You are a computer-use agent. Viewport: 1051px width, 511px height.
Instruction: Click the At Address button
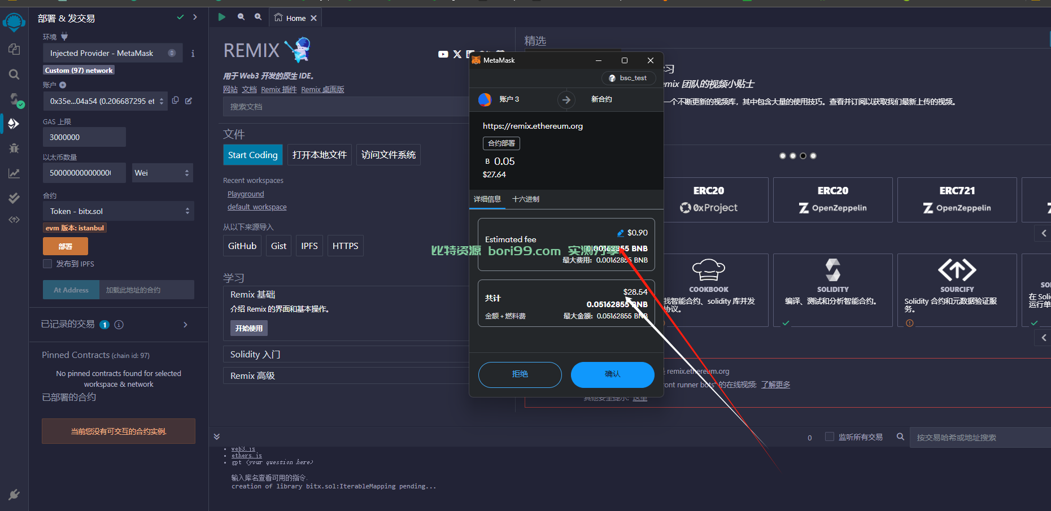coord(71,290)
